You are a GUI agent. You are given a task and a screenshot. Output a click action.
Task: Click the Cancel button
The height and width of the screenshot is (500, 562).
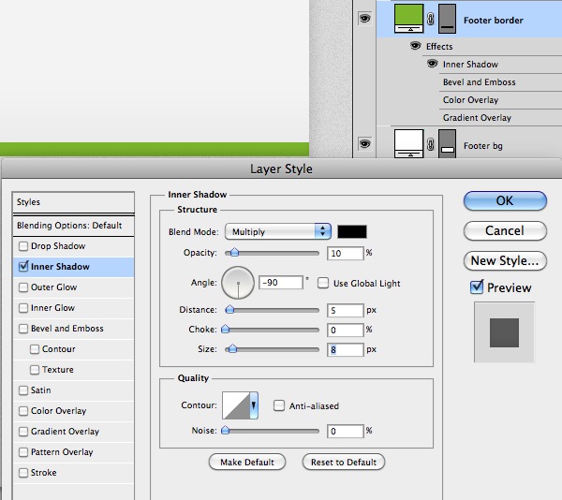pyautogui.click(x=505, y=230)
